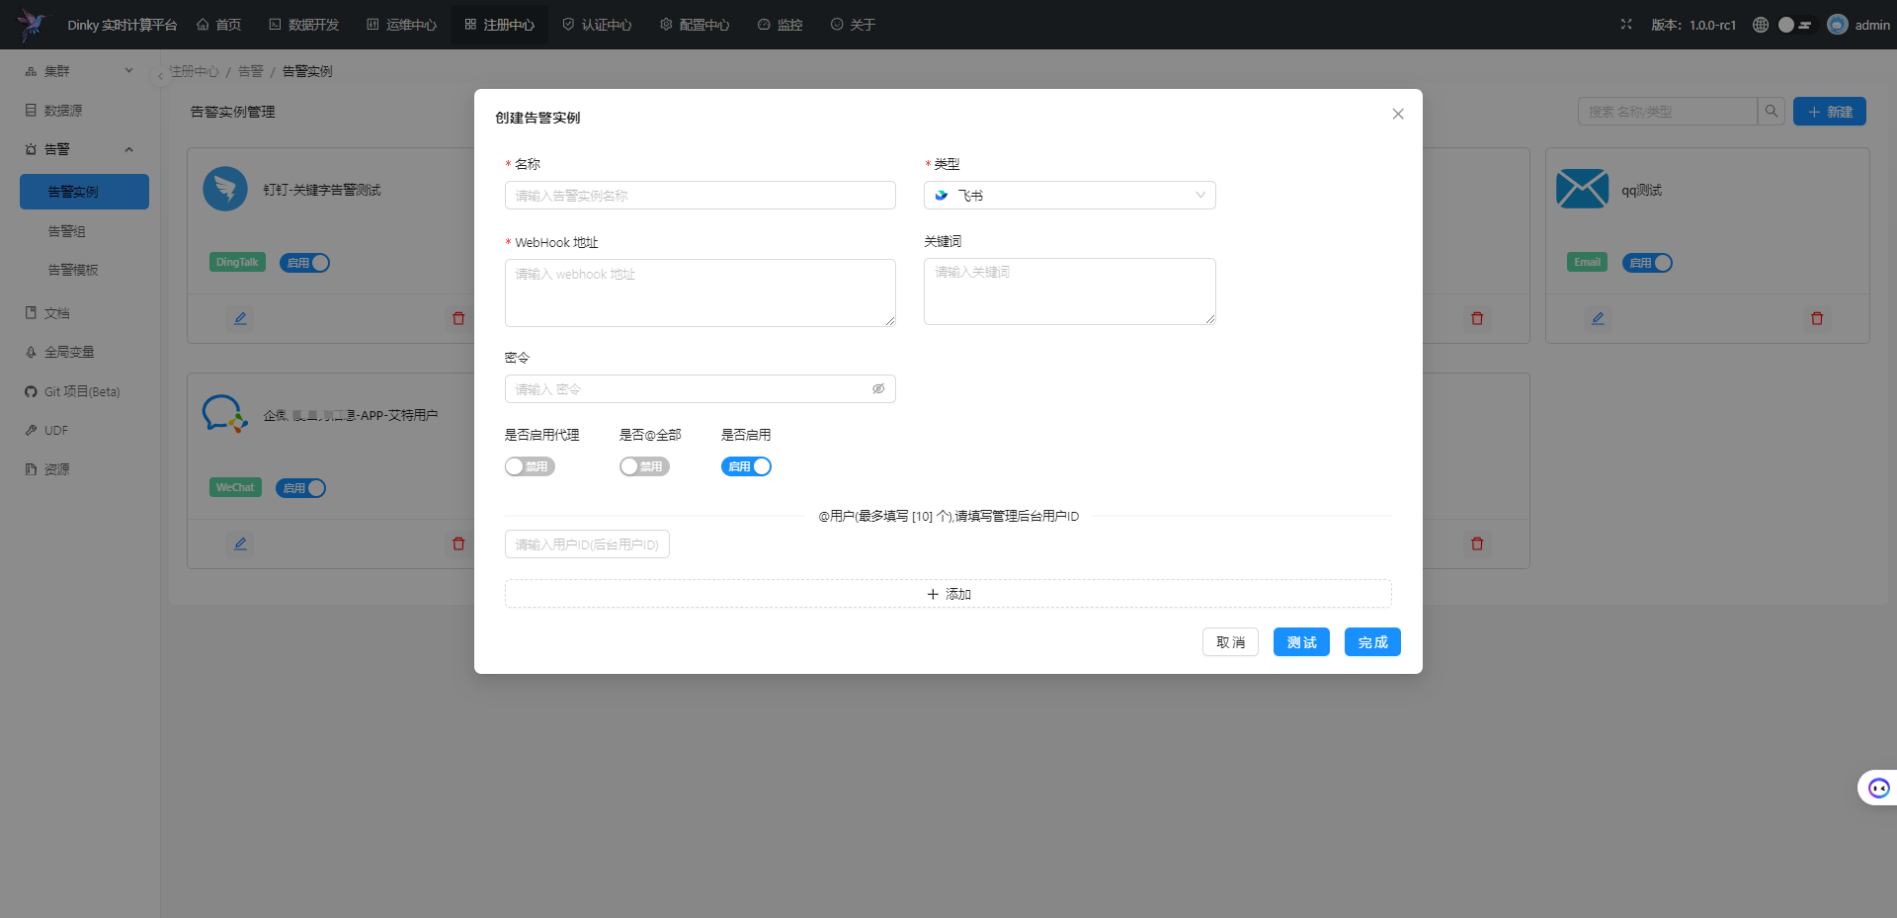1897x918 pixels.
Task: Open the 数据开发 top menu
Action: click(x=303, y=25)
